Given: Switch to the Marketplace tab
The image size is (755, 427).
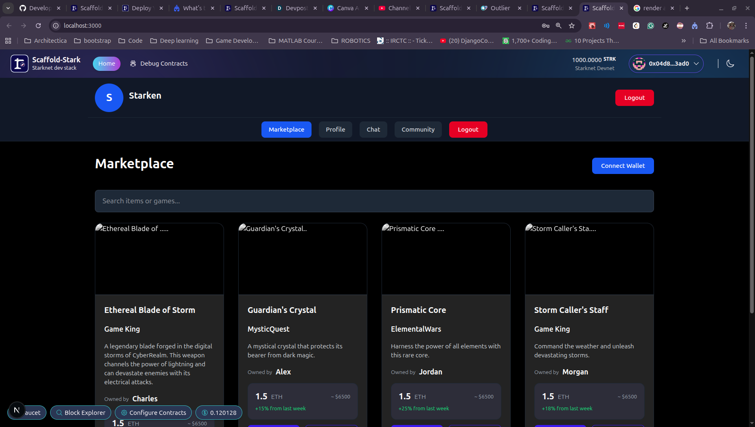Looking at the screenshot, I should click(x=286, y=130).
